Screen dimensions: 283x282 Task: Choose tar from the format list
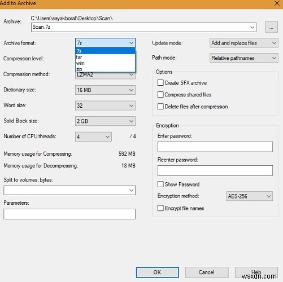[x=105, y=57]
